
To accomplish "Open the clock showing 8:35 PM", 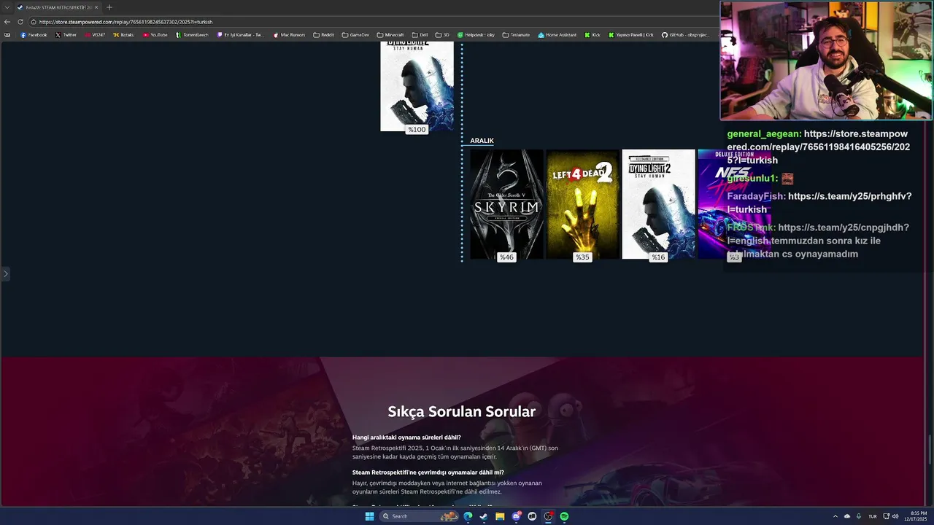I will tap(915, 516).
